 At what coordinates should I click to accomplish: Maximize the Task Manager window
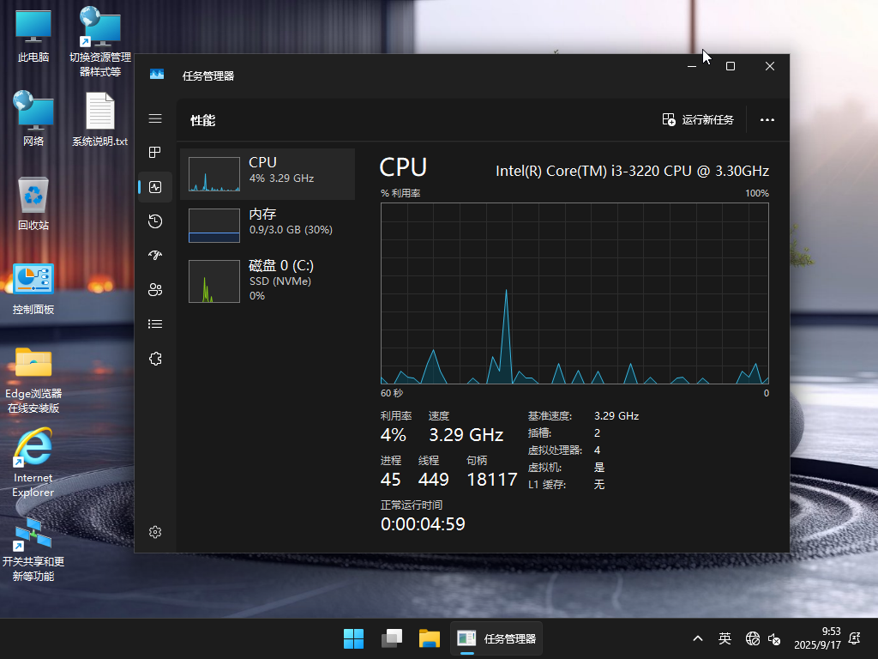(731, 66)
